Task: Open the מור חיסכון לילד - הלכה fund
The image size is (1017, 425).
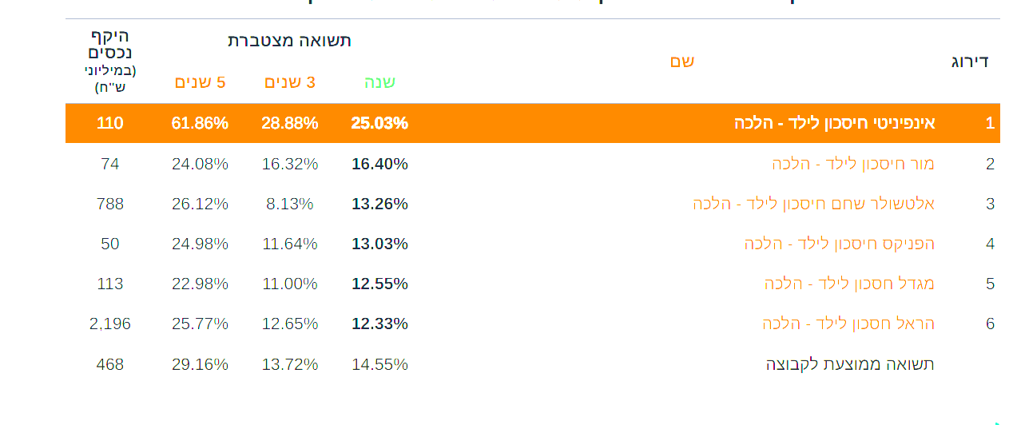Action: [852, 164]
